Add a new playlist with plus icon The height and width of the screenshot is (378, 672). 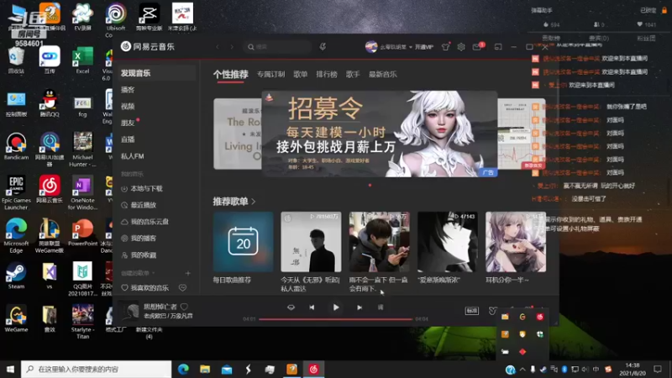pyautogui.click(x=187, y=273)
